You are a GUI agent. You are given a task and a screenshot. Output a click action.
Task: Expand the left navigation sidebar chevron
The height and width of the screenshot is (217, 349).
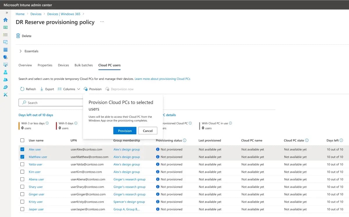7,13
